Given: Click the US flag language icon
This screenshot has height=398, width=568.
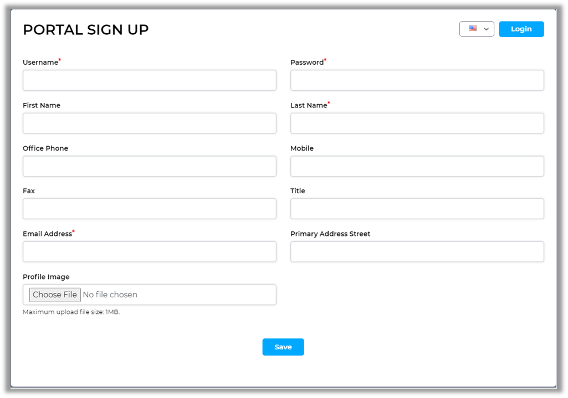Looking at the screenshot, I should 473,29.
